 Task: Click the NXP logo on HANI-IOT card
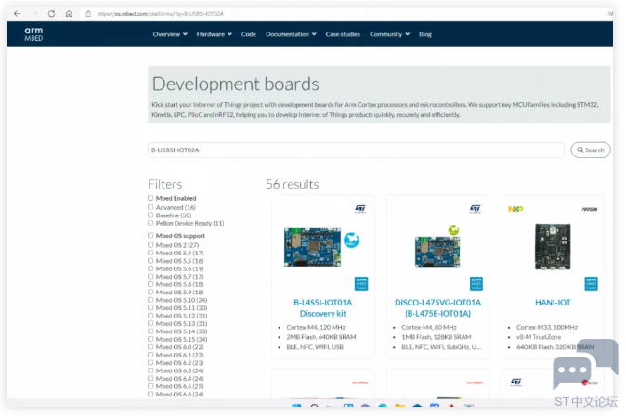pos(515,209)
